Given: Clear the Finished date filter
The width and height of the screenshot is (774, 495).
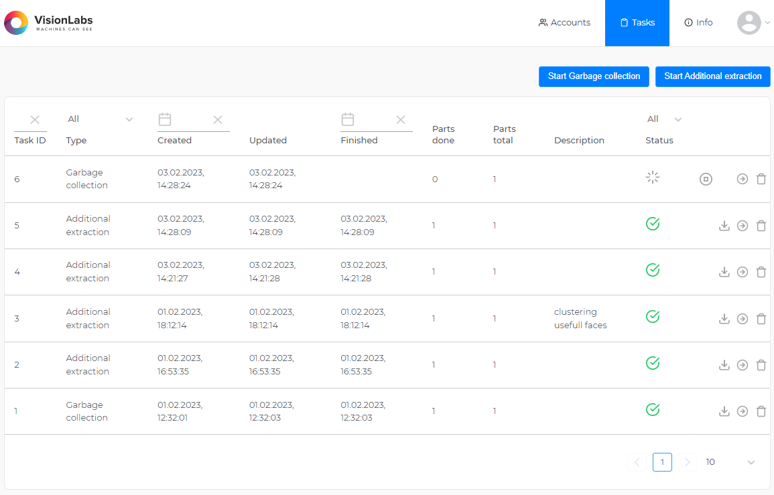Looking at the screenshot, I should click(x=400, y=119).
